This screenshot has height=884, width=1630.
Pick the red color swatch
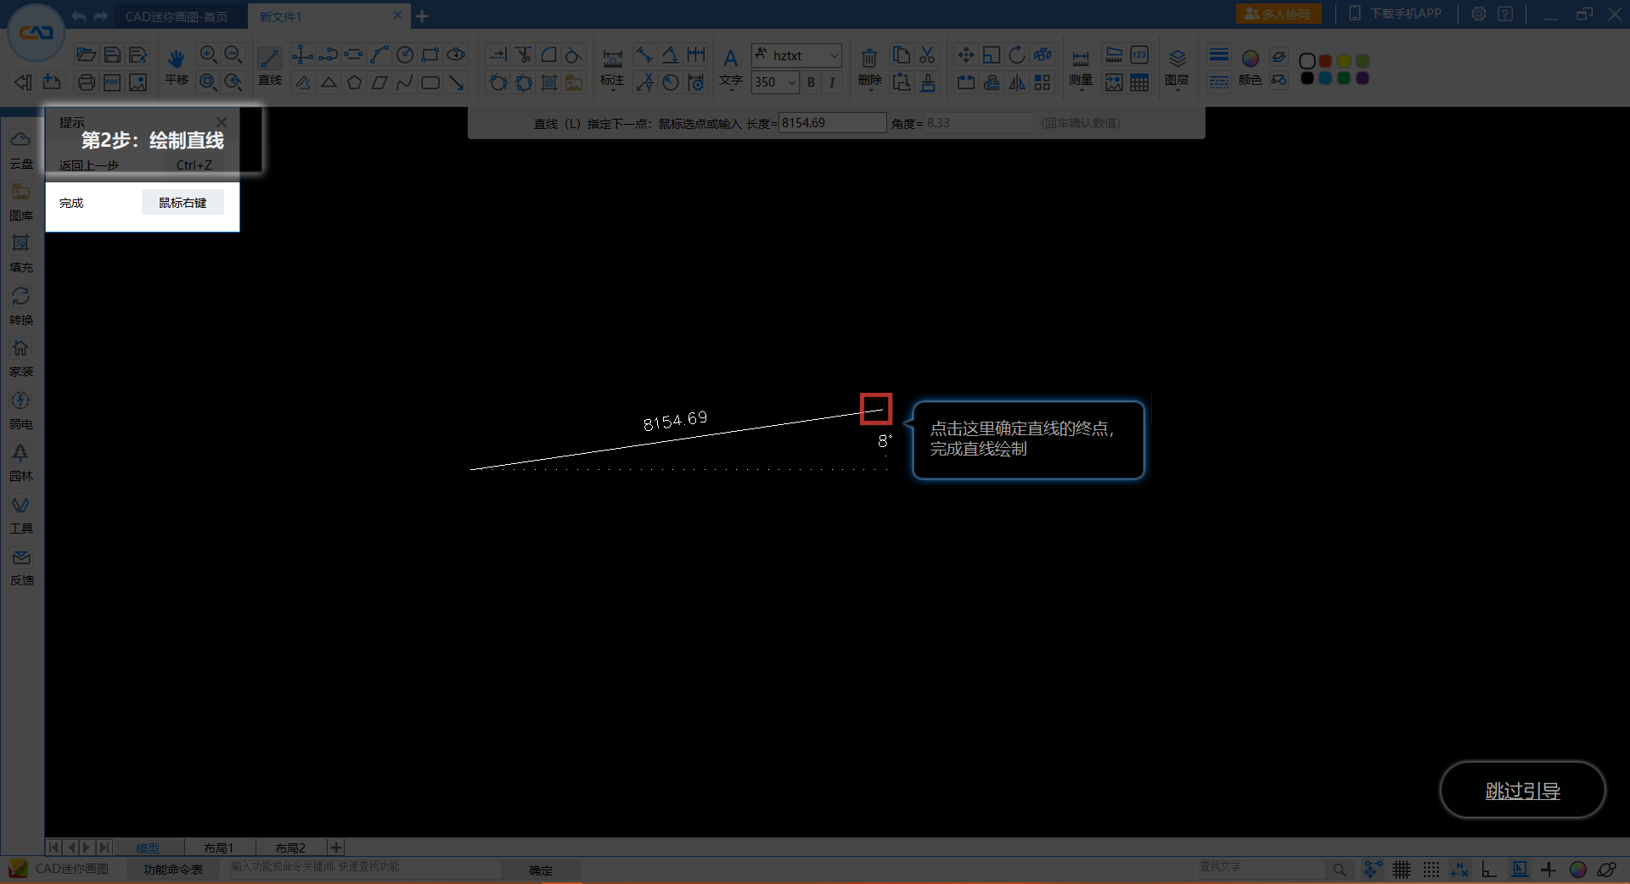pyautogui.click(x=1325, y=61)
